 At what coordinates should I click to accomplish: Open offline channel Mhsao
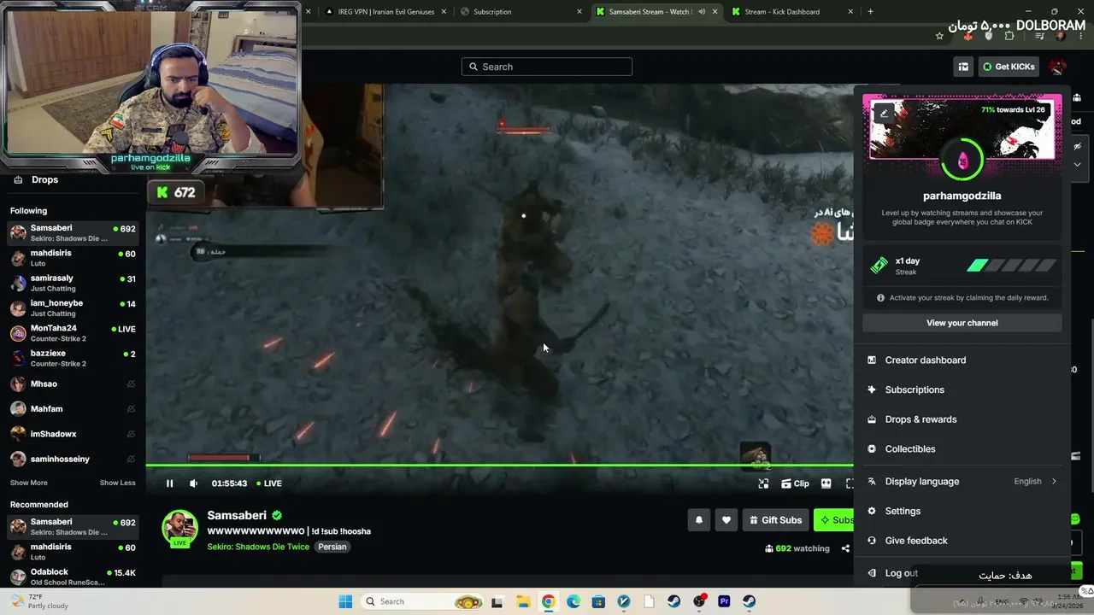point(73,384)
